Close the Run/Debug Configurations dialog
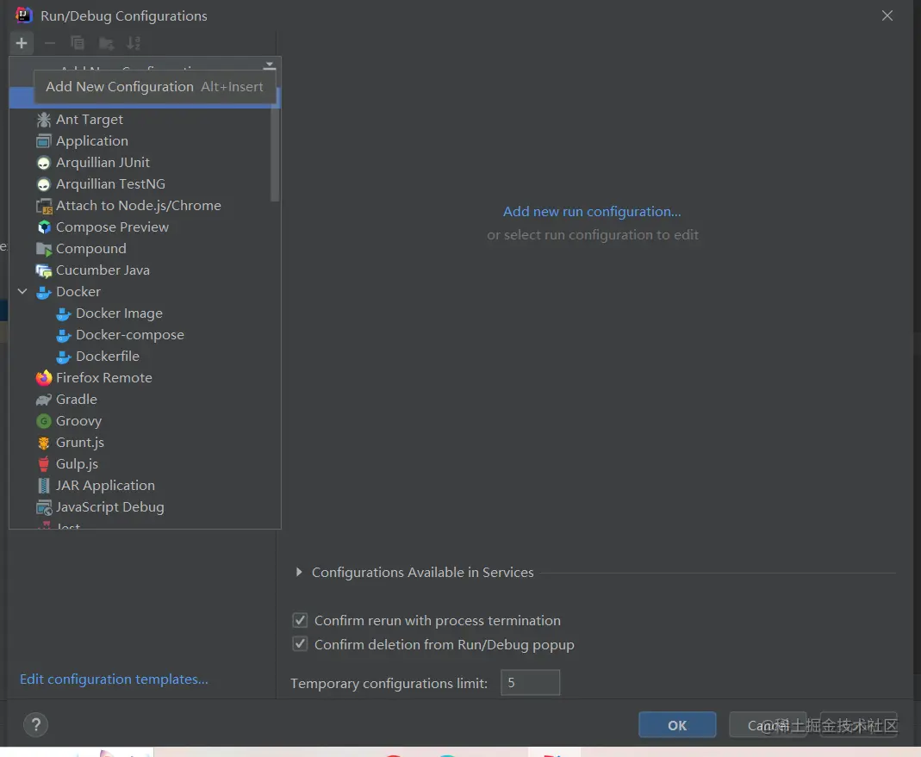The height and width of the screenshot is (757, 921). coord(887,16)
